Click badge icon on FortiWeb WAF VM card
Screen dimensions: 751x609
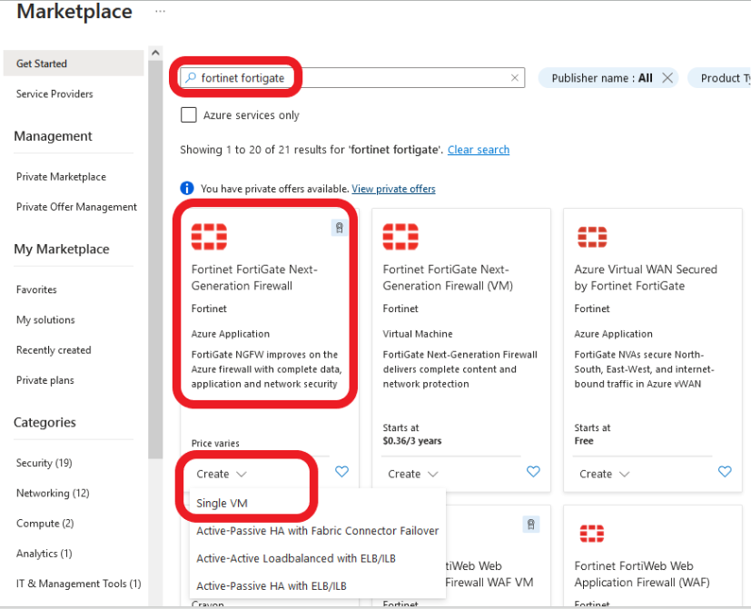tap(530, 525)
